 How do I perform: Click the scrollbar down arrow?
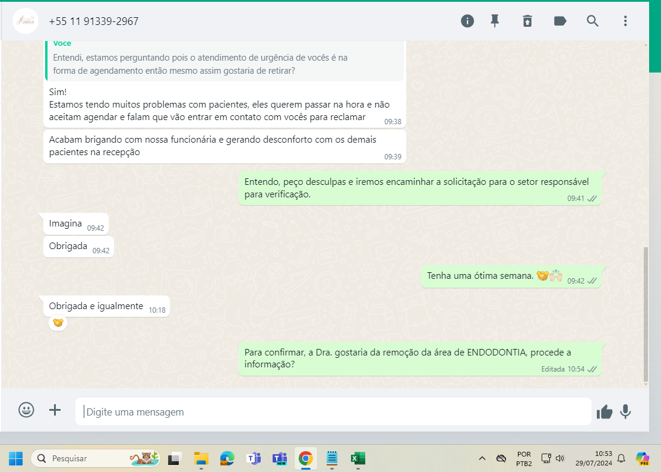[x=646, y=384]
